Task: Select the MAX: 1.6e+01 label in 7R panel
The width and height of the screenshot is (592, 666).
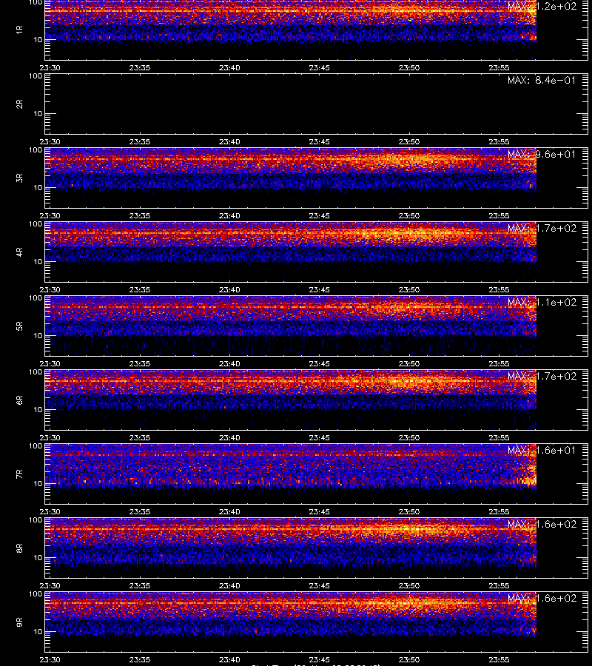Action: (542, 450)
